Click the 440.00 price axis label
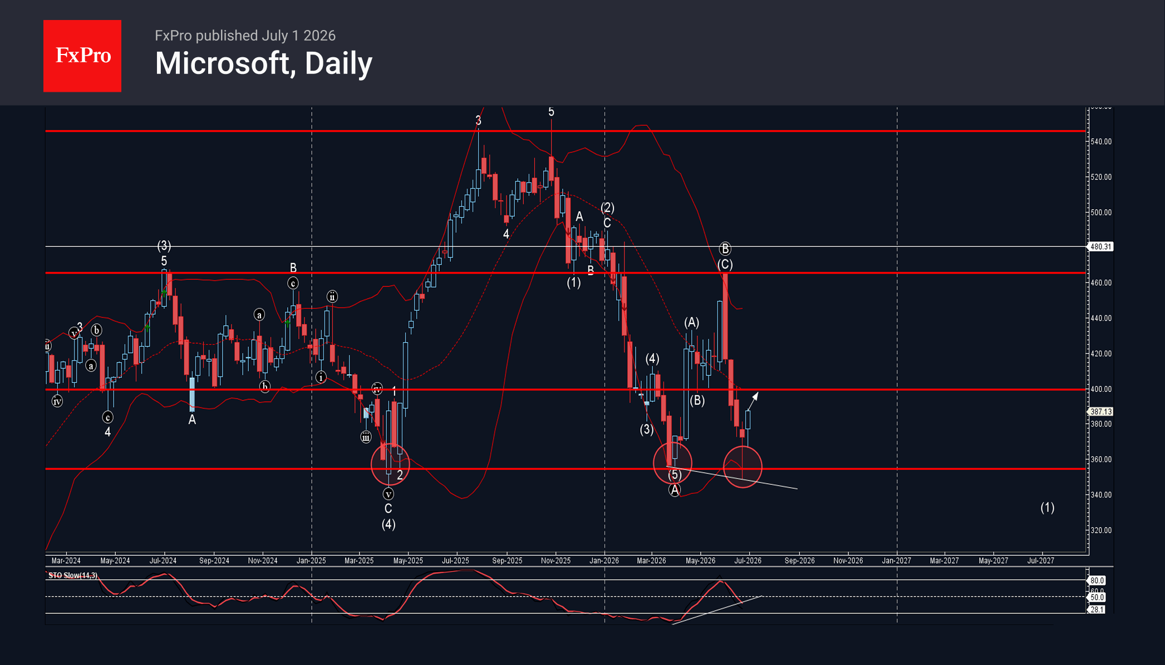The height and width of the screenshot is (665, 1165). (1101, 318)
